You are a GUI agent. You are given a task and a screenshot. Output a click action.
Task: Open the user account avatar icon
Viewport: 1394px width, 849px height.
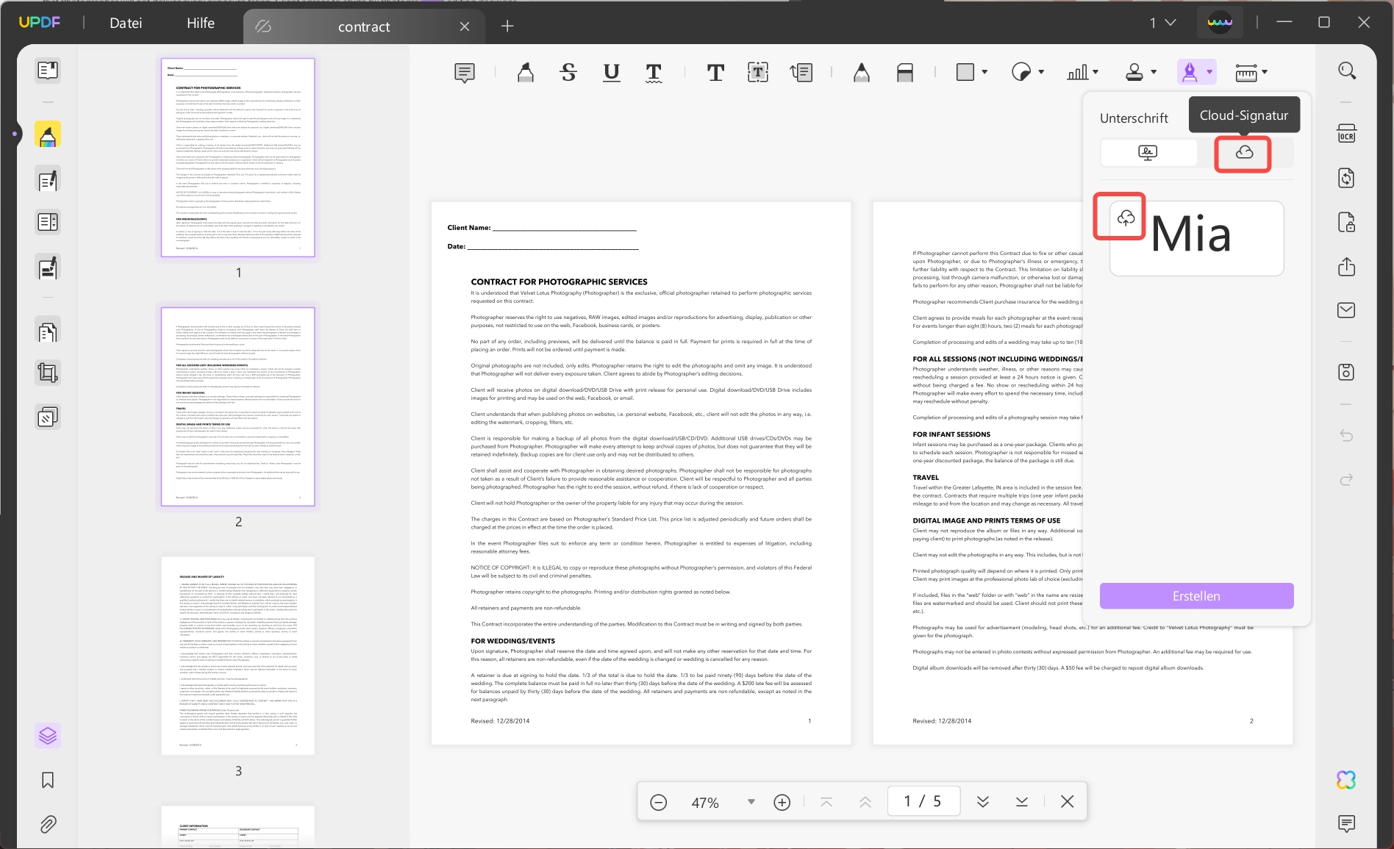pos(1220,23)
